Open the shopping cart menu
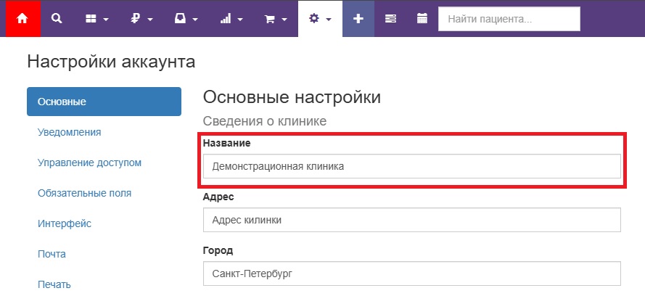 coord(276,19)
